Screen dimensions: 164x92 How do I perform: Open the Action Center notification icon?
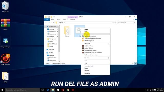tap(155, 90)
